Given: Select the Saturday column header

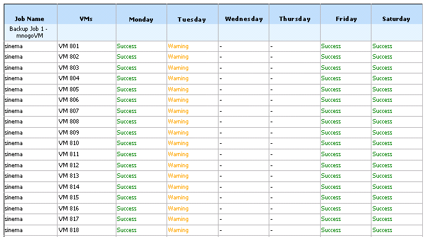Looking at the screenshot, I should coord(396,19).
